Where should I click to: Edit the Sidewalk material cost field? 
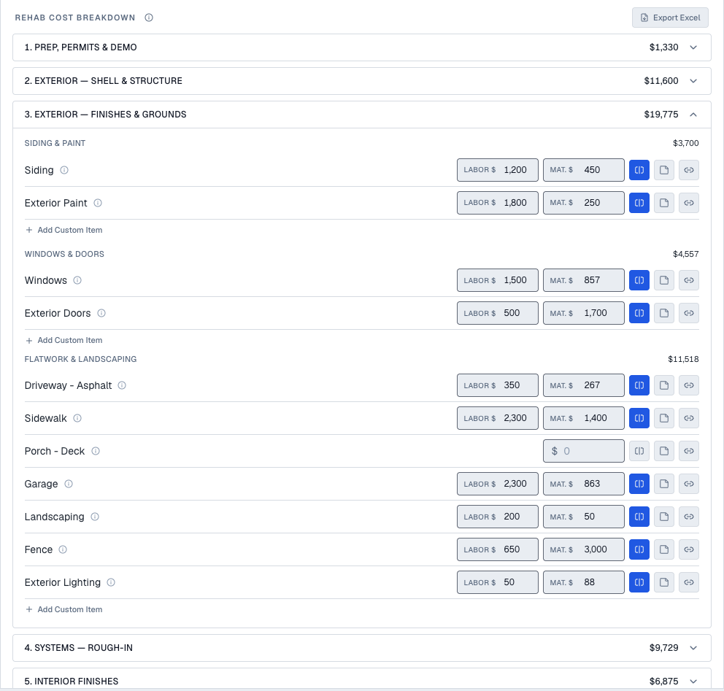tap(584, 418)
